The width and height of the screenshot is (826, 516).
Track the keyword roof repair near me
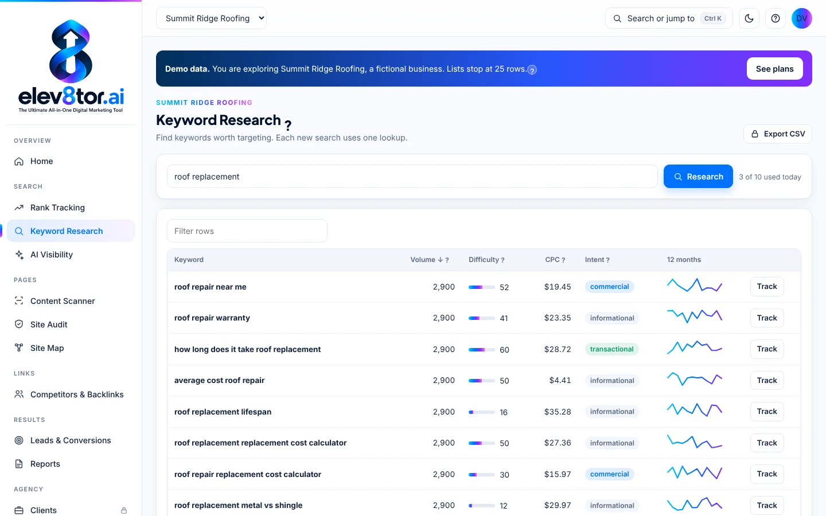[767, 287]
